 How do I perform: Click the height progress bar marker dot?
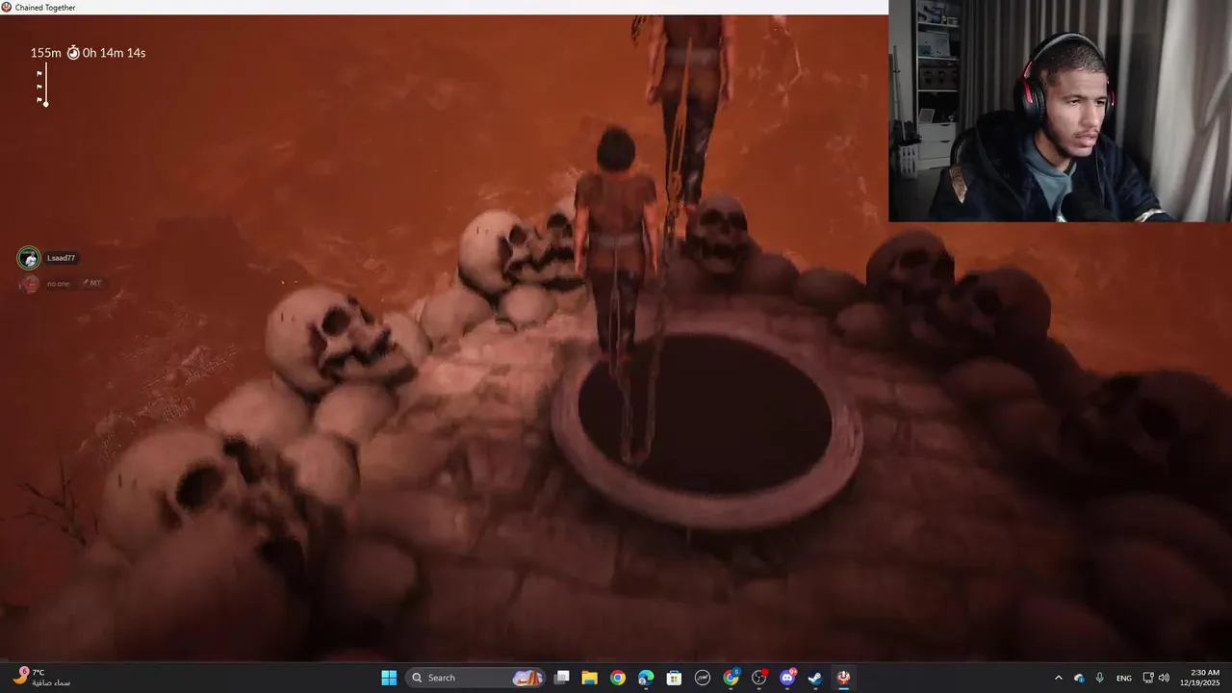point(45,103)
